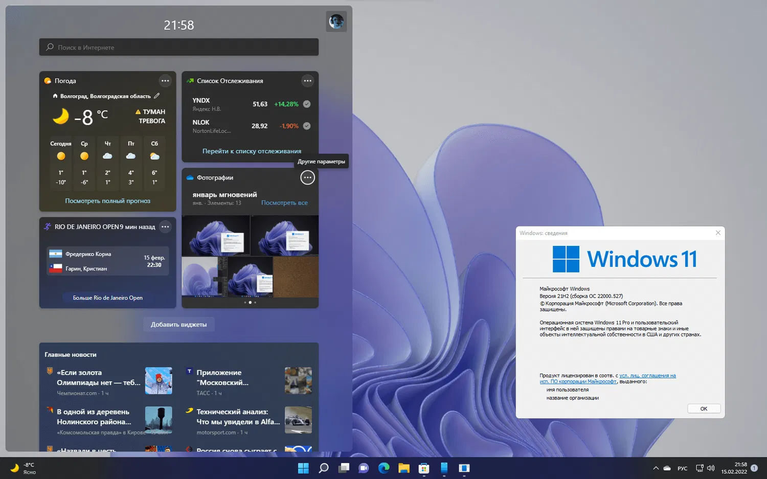Open more options for the Список Отслеживания widget
Viewport: 767px width, 479px height.
click(307, 81)
